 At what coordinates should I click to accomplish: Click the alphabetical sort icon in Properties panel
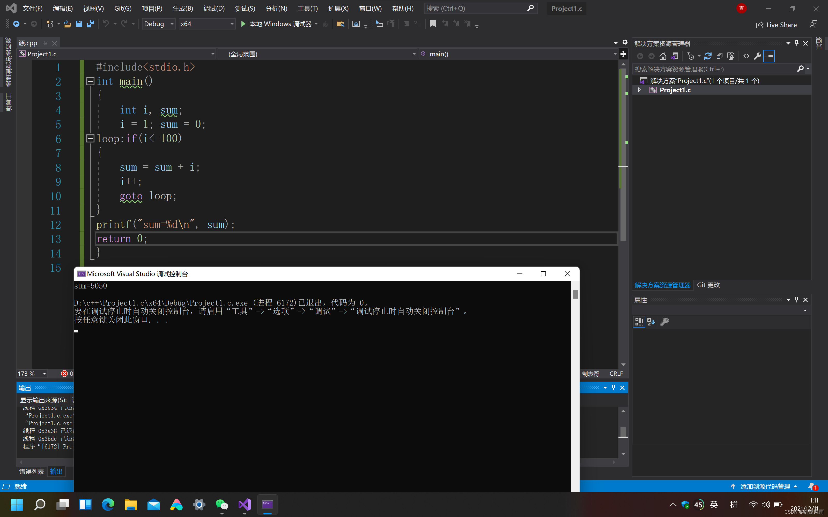click(x=651, y=322)
